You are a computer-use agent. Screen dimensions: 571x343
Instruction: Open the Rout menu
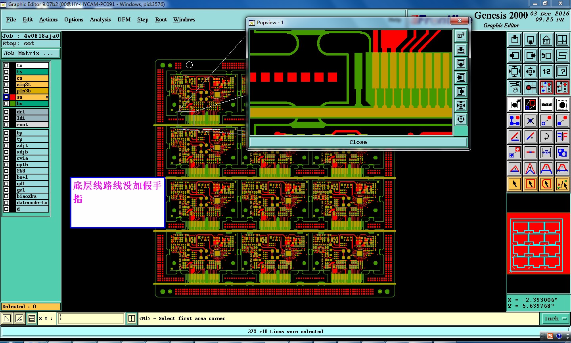pyautogui.click(x=161, y=19)
